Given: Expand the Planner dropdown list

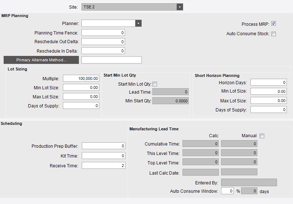Looking at the screenshot, I should (x=138, y=24).
